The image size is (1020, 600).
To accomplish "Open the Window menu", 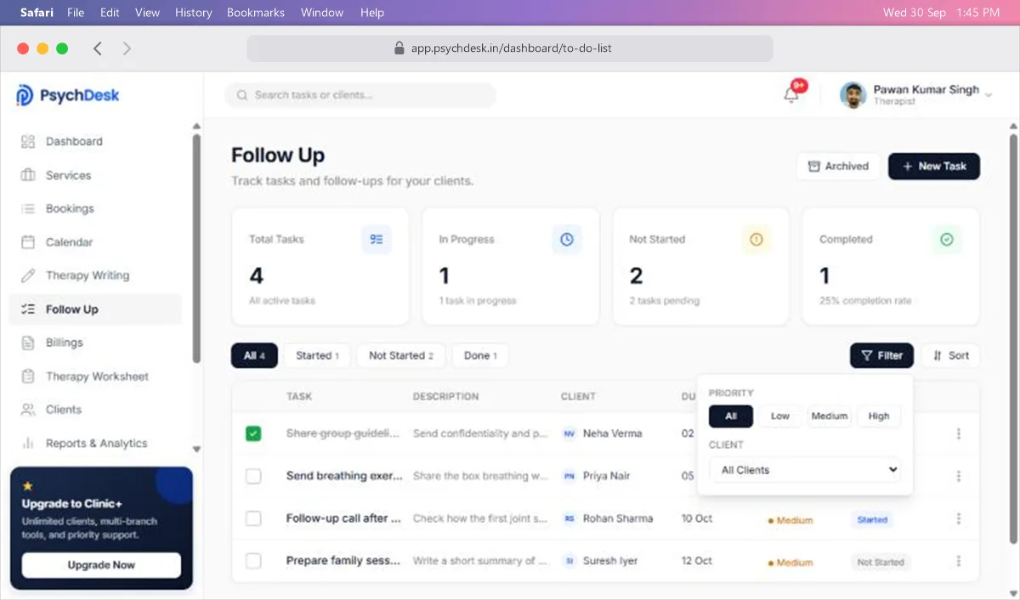I will coord(322,13).
